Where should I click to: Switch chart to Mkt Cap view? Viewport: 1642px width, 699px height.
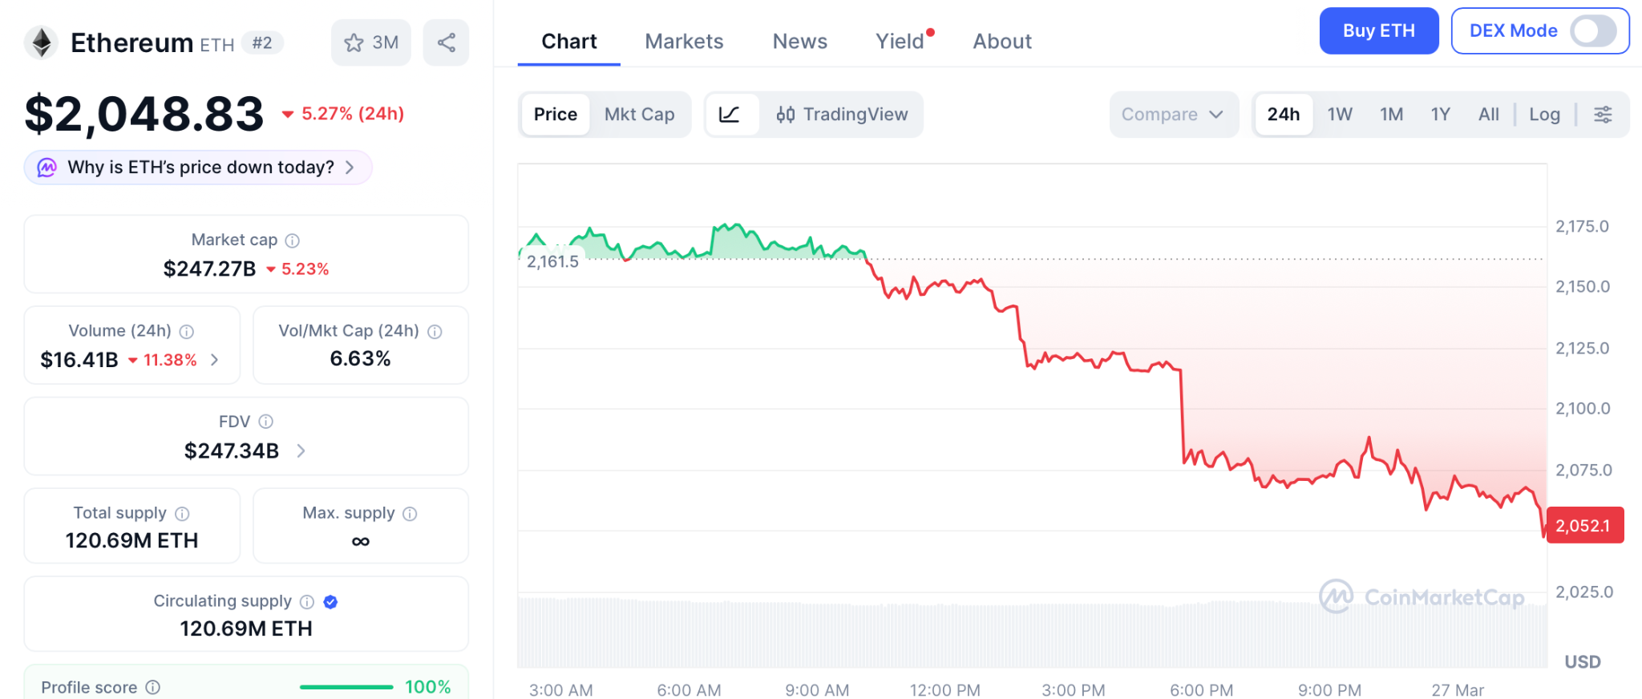coord(639,115)
